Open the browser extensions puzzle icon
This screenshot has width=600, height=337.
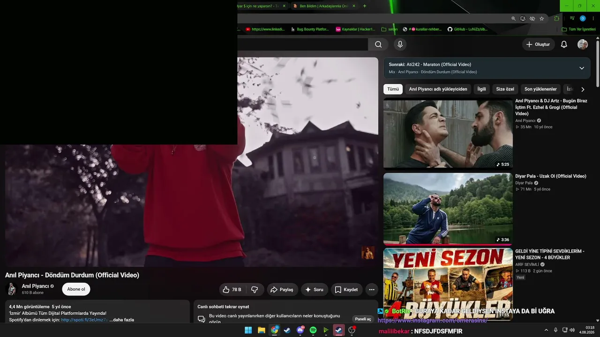(557, 19)
